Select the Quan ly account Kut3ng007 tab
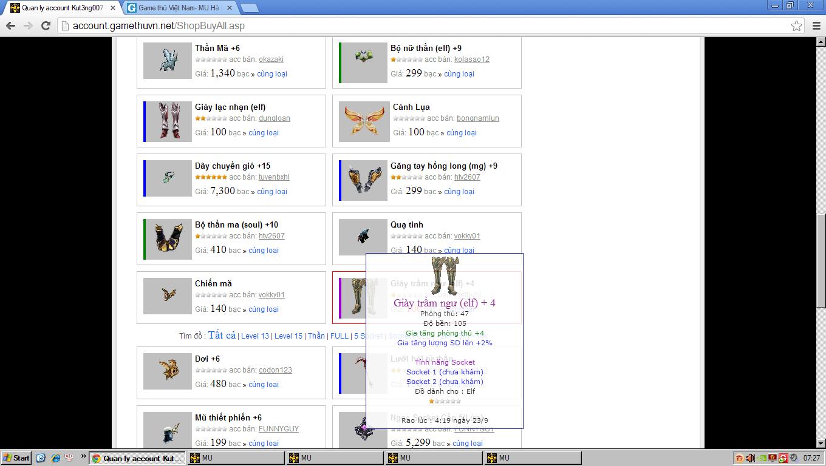 tap(62, 8)
